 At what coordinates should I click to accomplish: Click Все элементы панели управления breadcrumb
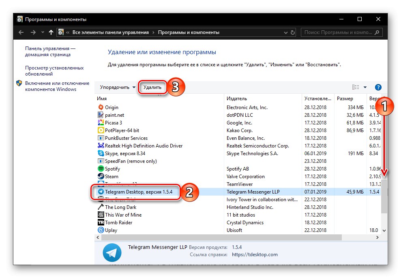point(110,32)
